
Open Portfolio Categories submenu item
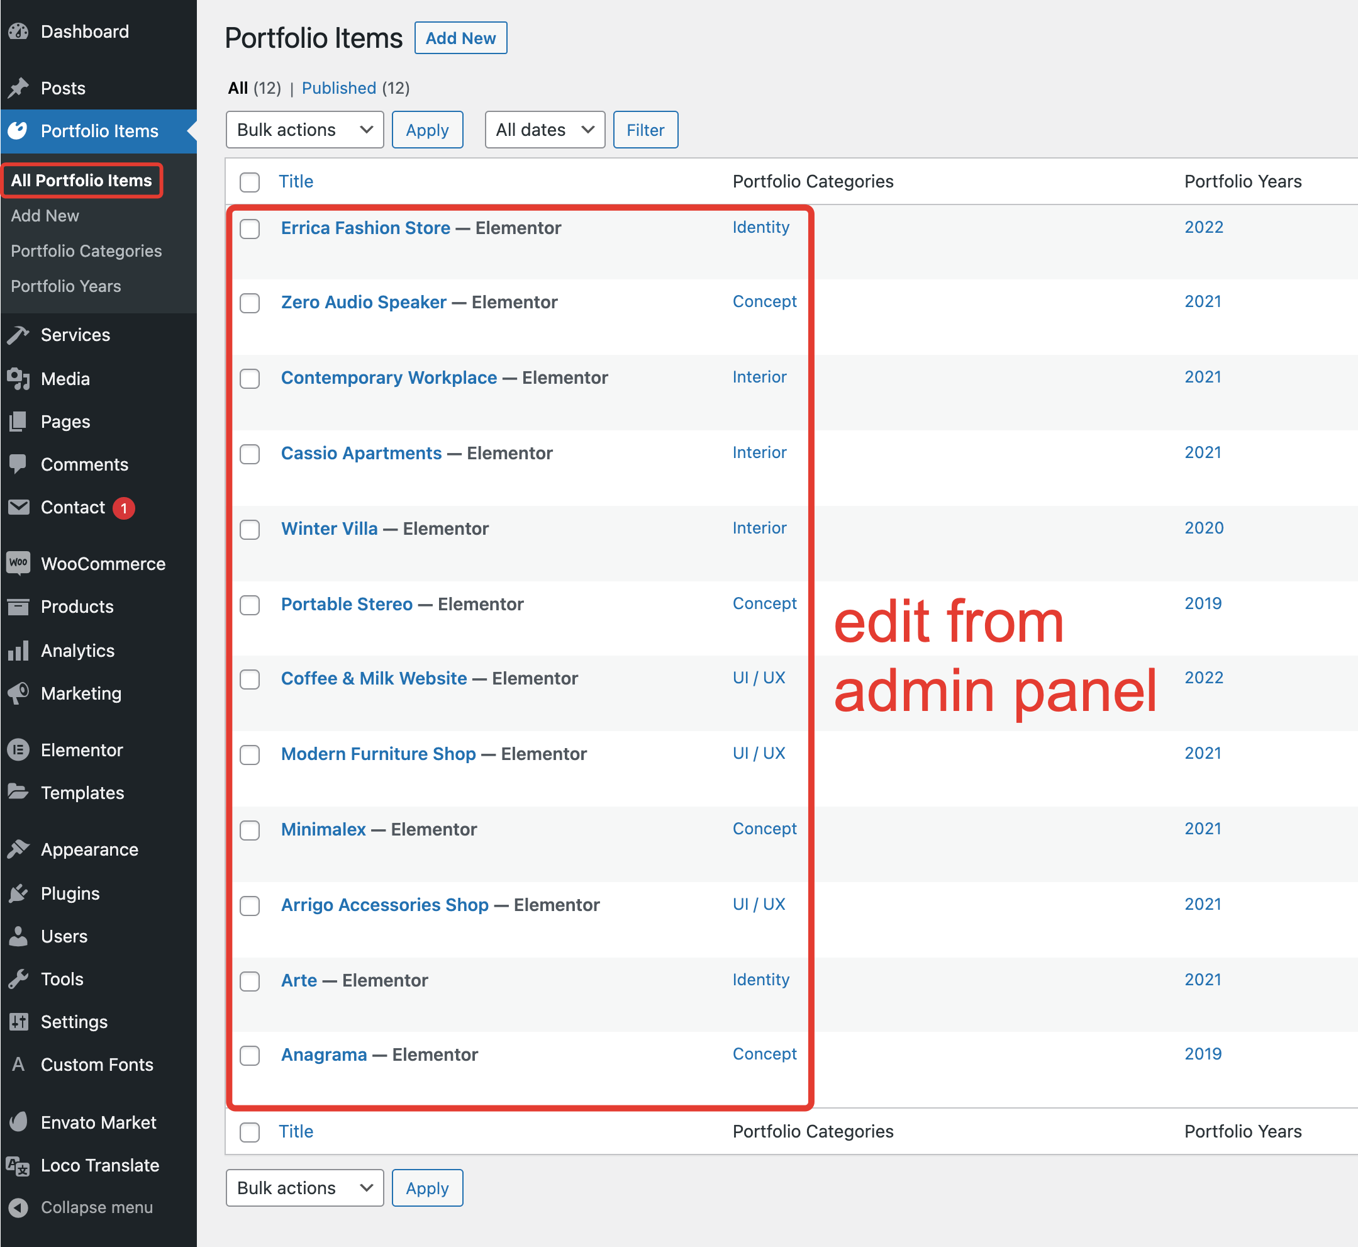click(86, 251)
